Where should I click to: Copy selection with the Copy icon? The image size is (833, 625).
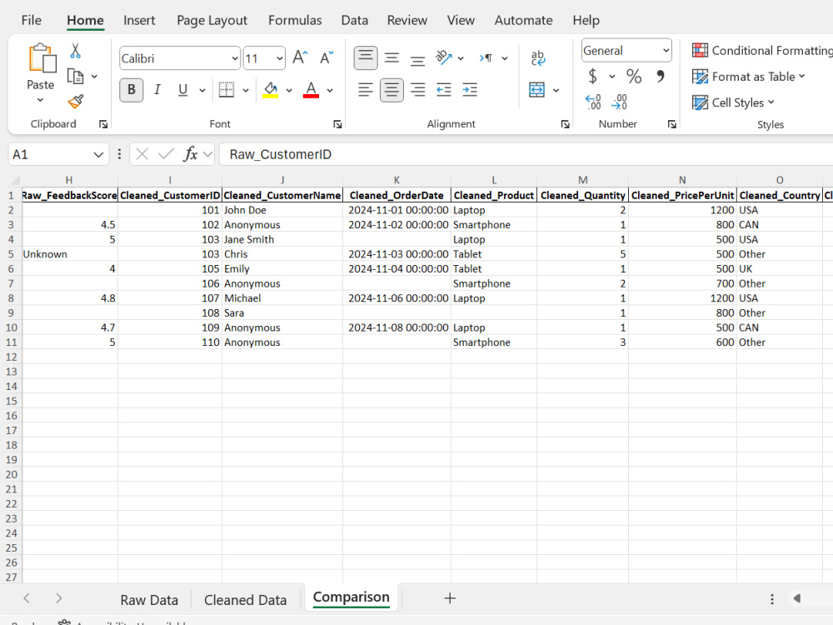75,77
